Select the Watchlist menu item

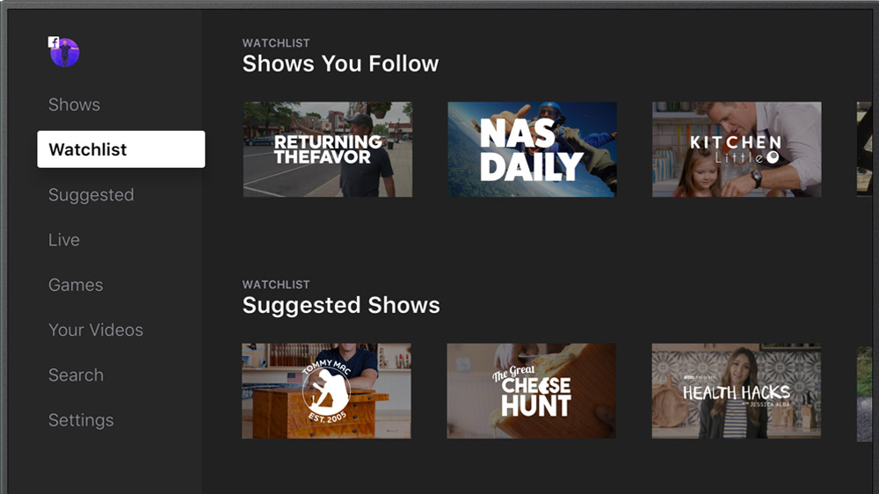coord(121,149)
